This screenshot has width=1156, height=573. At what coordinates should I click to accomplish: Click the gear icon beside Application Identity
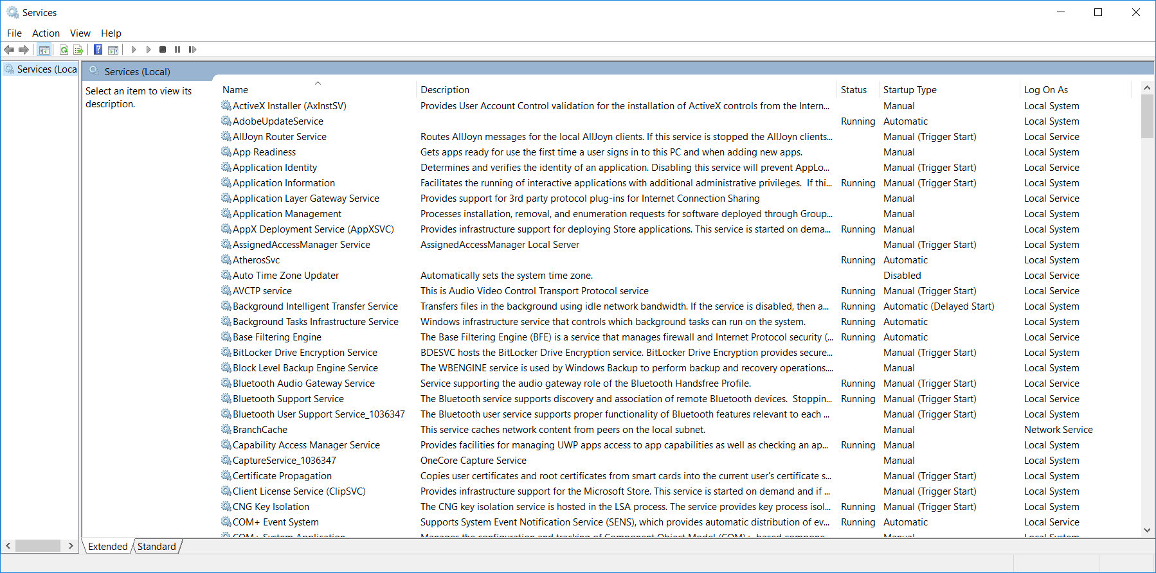point(226,167)
